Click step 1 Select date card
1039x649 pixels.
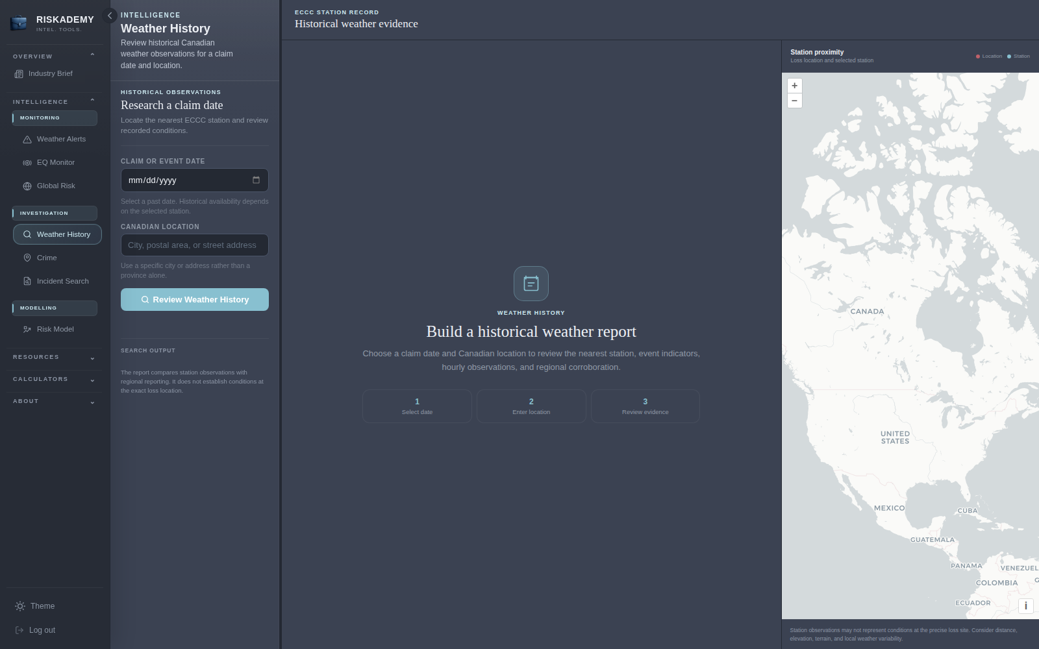point(417,406)
